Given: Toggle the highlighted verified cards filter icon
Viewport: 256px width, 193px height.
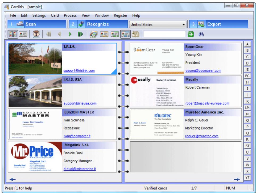Looking at the screenshot, I should (x=125, y=34).
